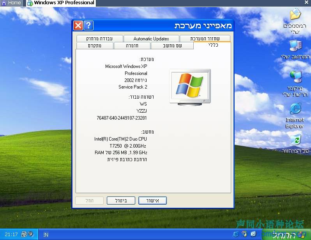Open the Start (התחל) menu button

point(286,235)
